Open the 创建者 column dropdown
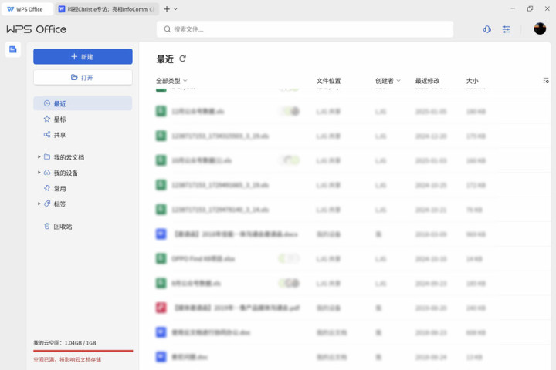556x370 pixels. pyautogui.click(x=388, y=81)
